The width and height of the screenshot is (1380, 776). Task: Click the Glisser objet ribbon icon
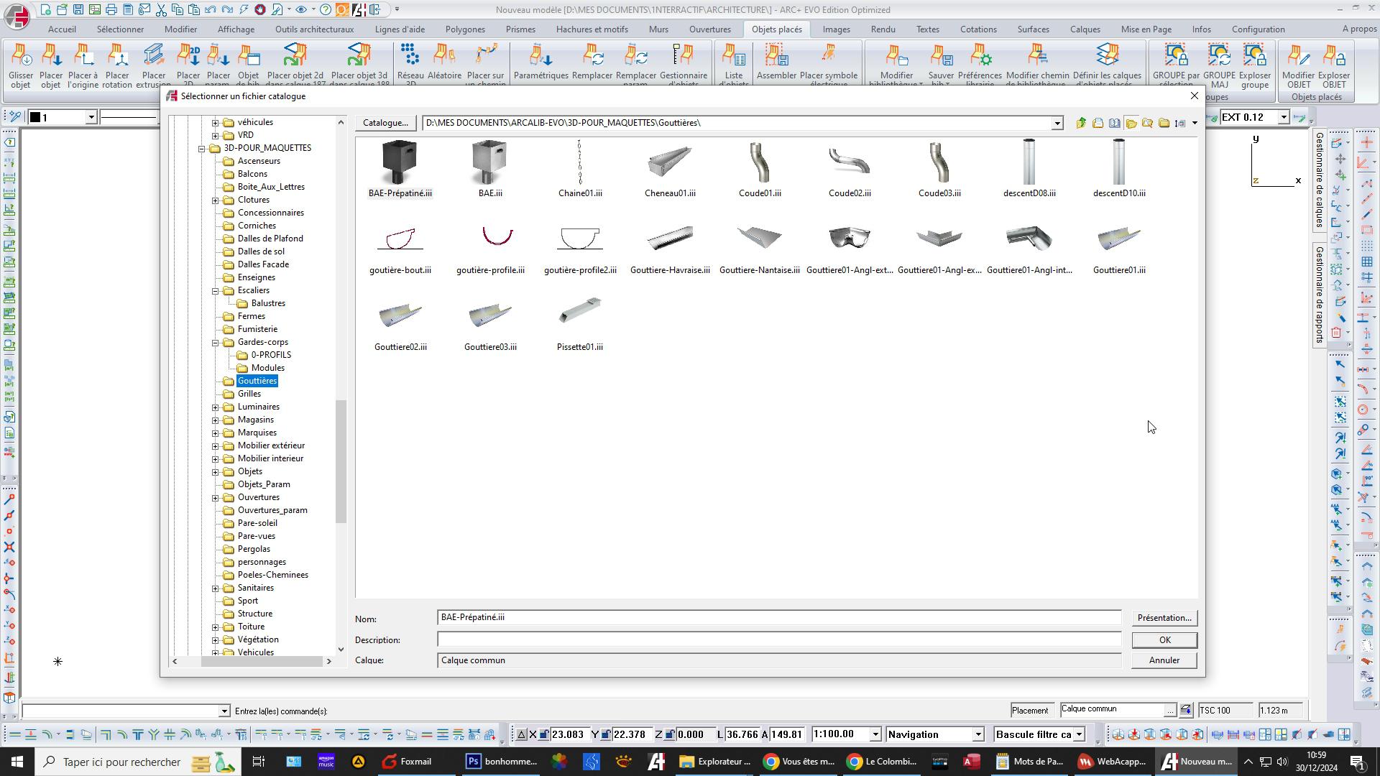[x=21, y=65]
